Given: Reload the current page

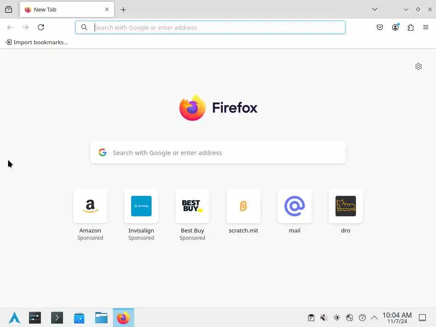Looking at the screenshot, I should click(41, 27).
